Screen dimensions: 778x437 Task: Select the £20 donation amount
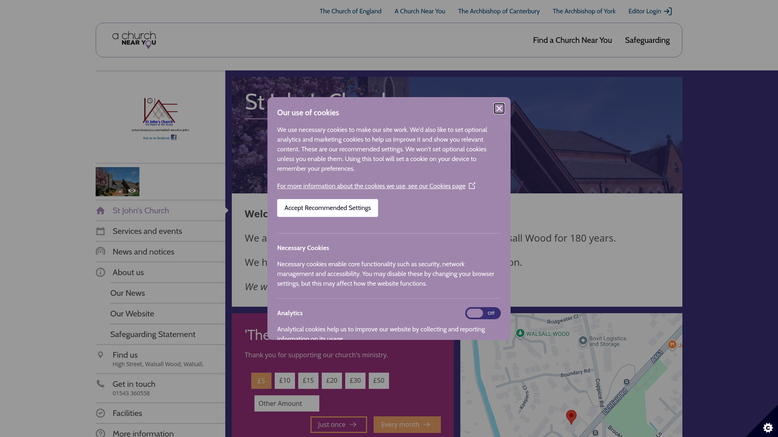pyautogui.click(x=332, y=381)
